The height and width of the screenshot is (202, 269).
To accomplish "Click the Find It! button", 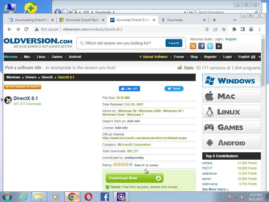I will coord(174,43).
